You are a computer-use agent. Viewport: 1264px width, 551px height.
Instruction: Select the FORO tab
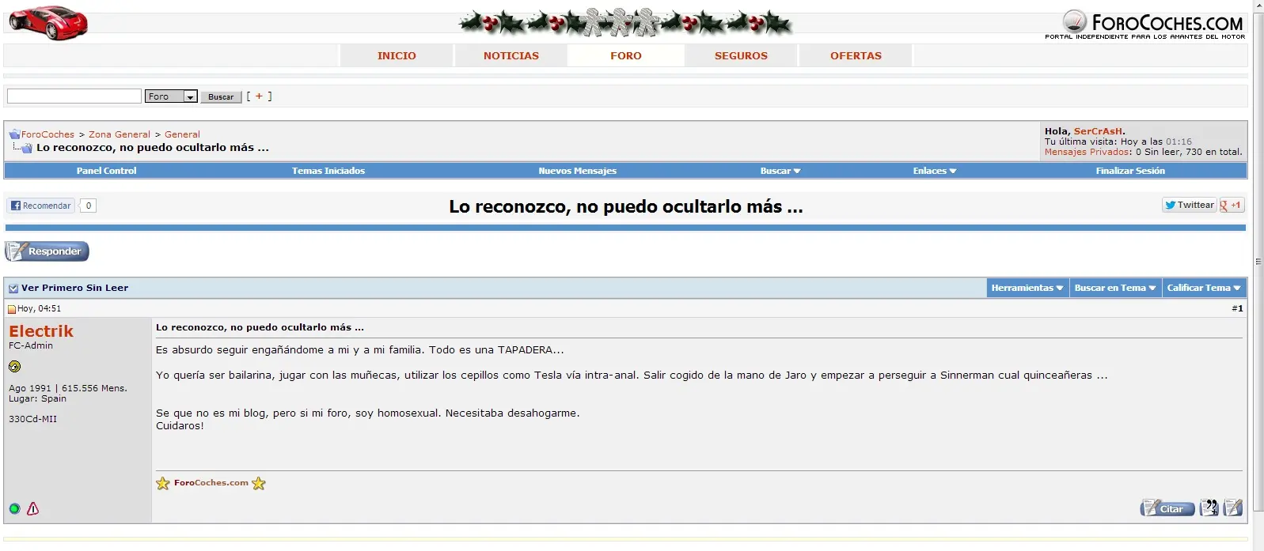point(626,55)
